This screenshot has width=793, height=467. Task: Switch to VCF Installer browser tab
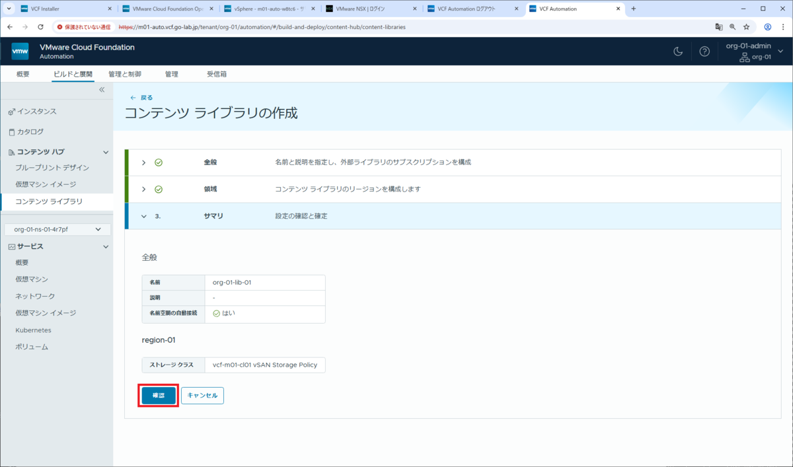(65, 9)
